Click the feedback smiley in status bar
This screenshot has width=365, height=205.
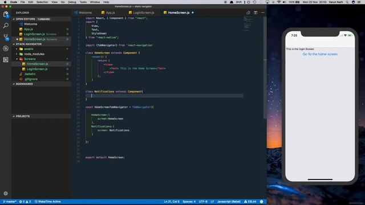click(x=261, y=202)
